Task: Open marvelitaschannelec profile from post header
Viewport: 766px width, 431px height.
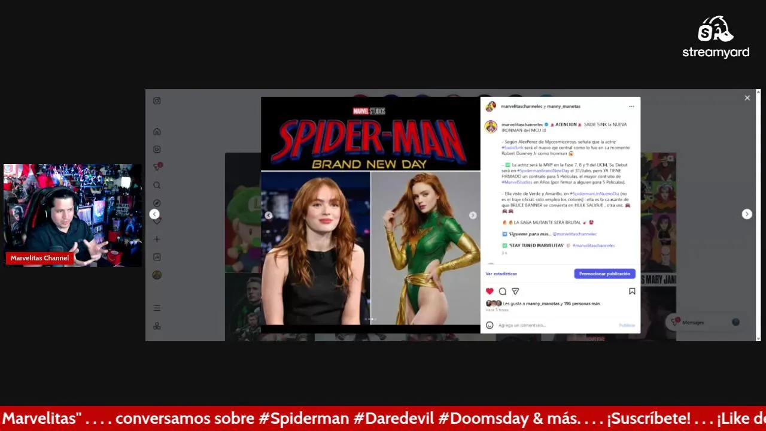Action: pyautogui.click(x=521, y=107)
